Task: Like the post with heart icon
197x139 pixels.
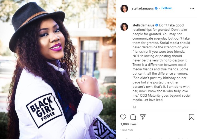Action: click(123, 117)
